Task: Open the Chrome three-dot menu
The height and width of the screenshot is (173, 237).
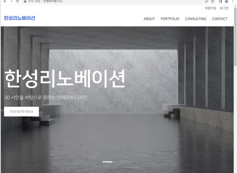Action: pyautogui.click(x=233, y=1)
